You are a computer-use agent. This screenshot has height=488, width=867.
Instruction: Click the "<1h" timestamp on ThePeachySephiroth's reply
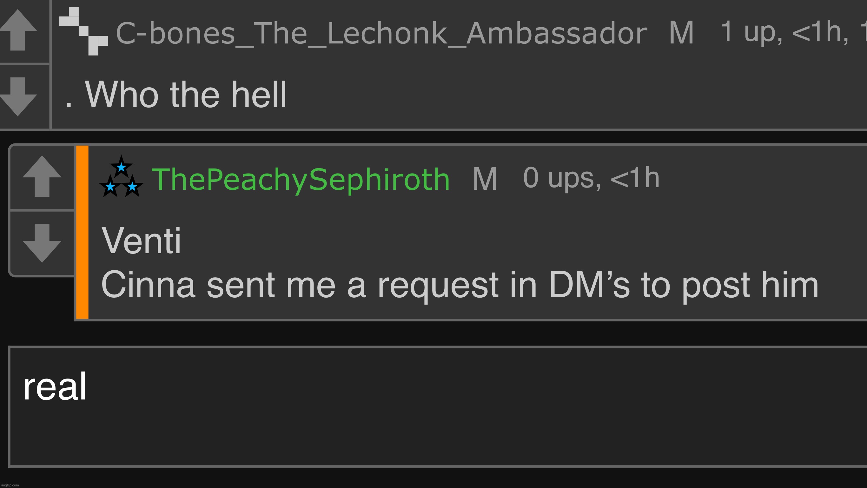tap(635, 178)
